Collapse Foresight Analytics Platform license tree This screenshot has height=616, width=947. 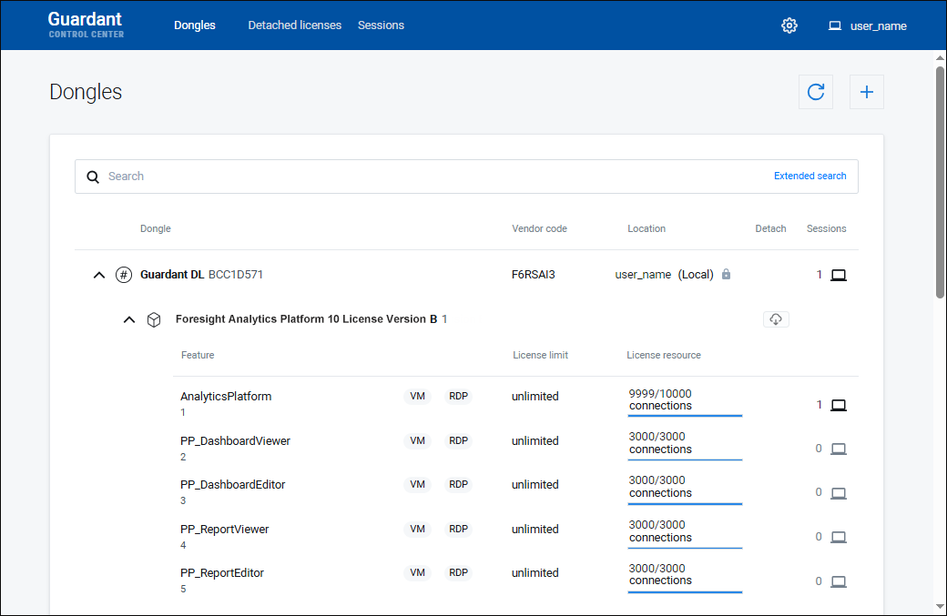pyautogui.click(x=129, y=319)
